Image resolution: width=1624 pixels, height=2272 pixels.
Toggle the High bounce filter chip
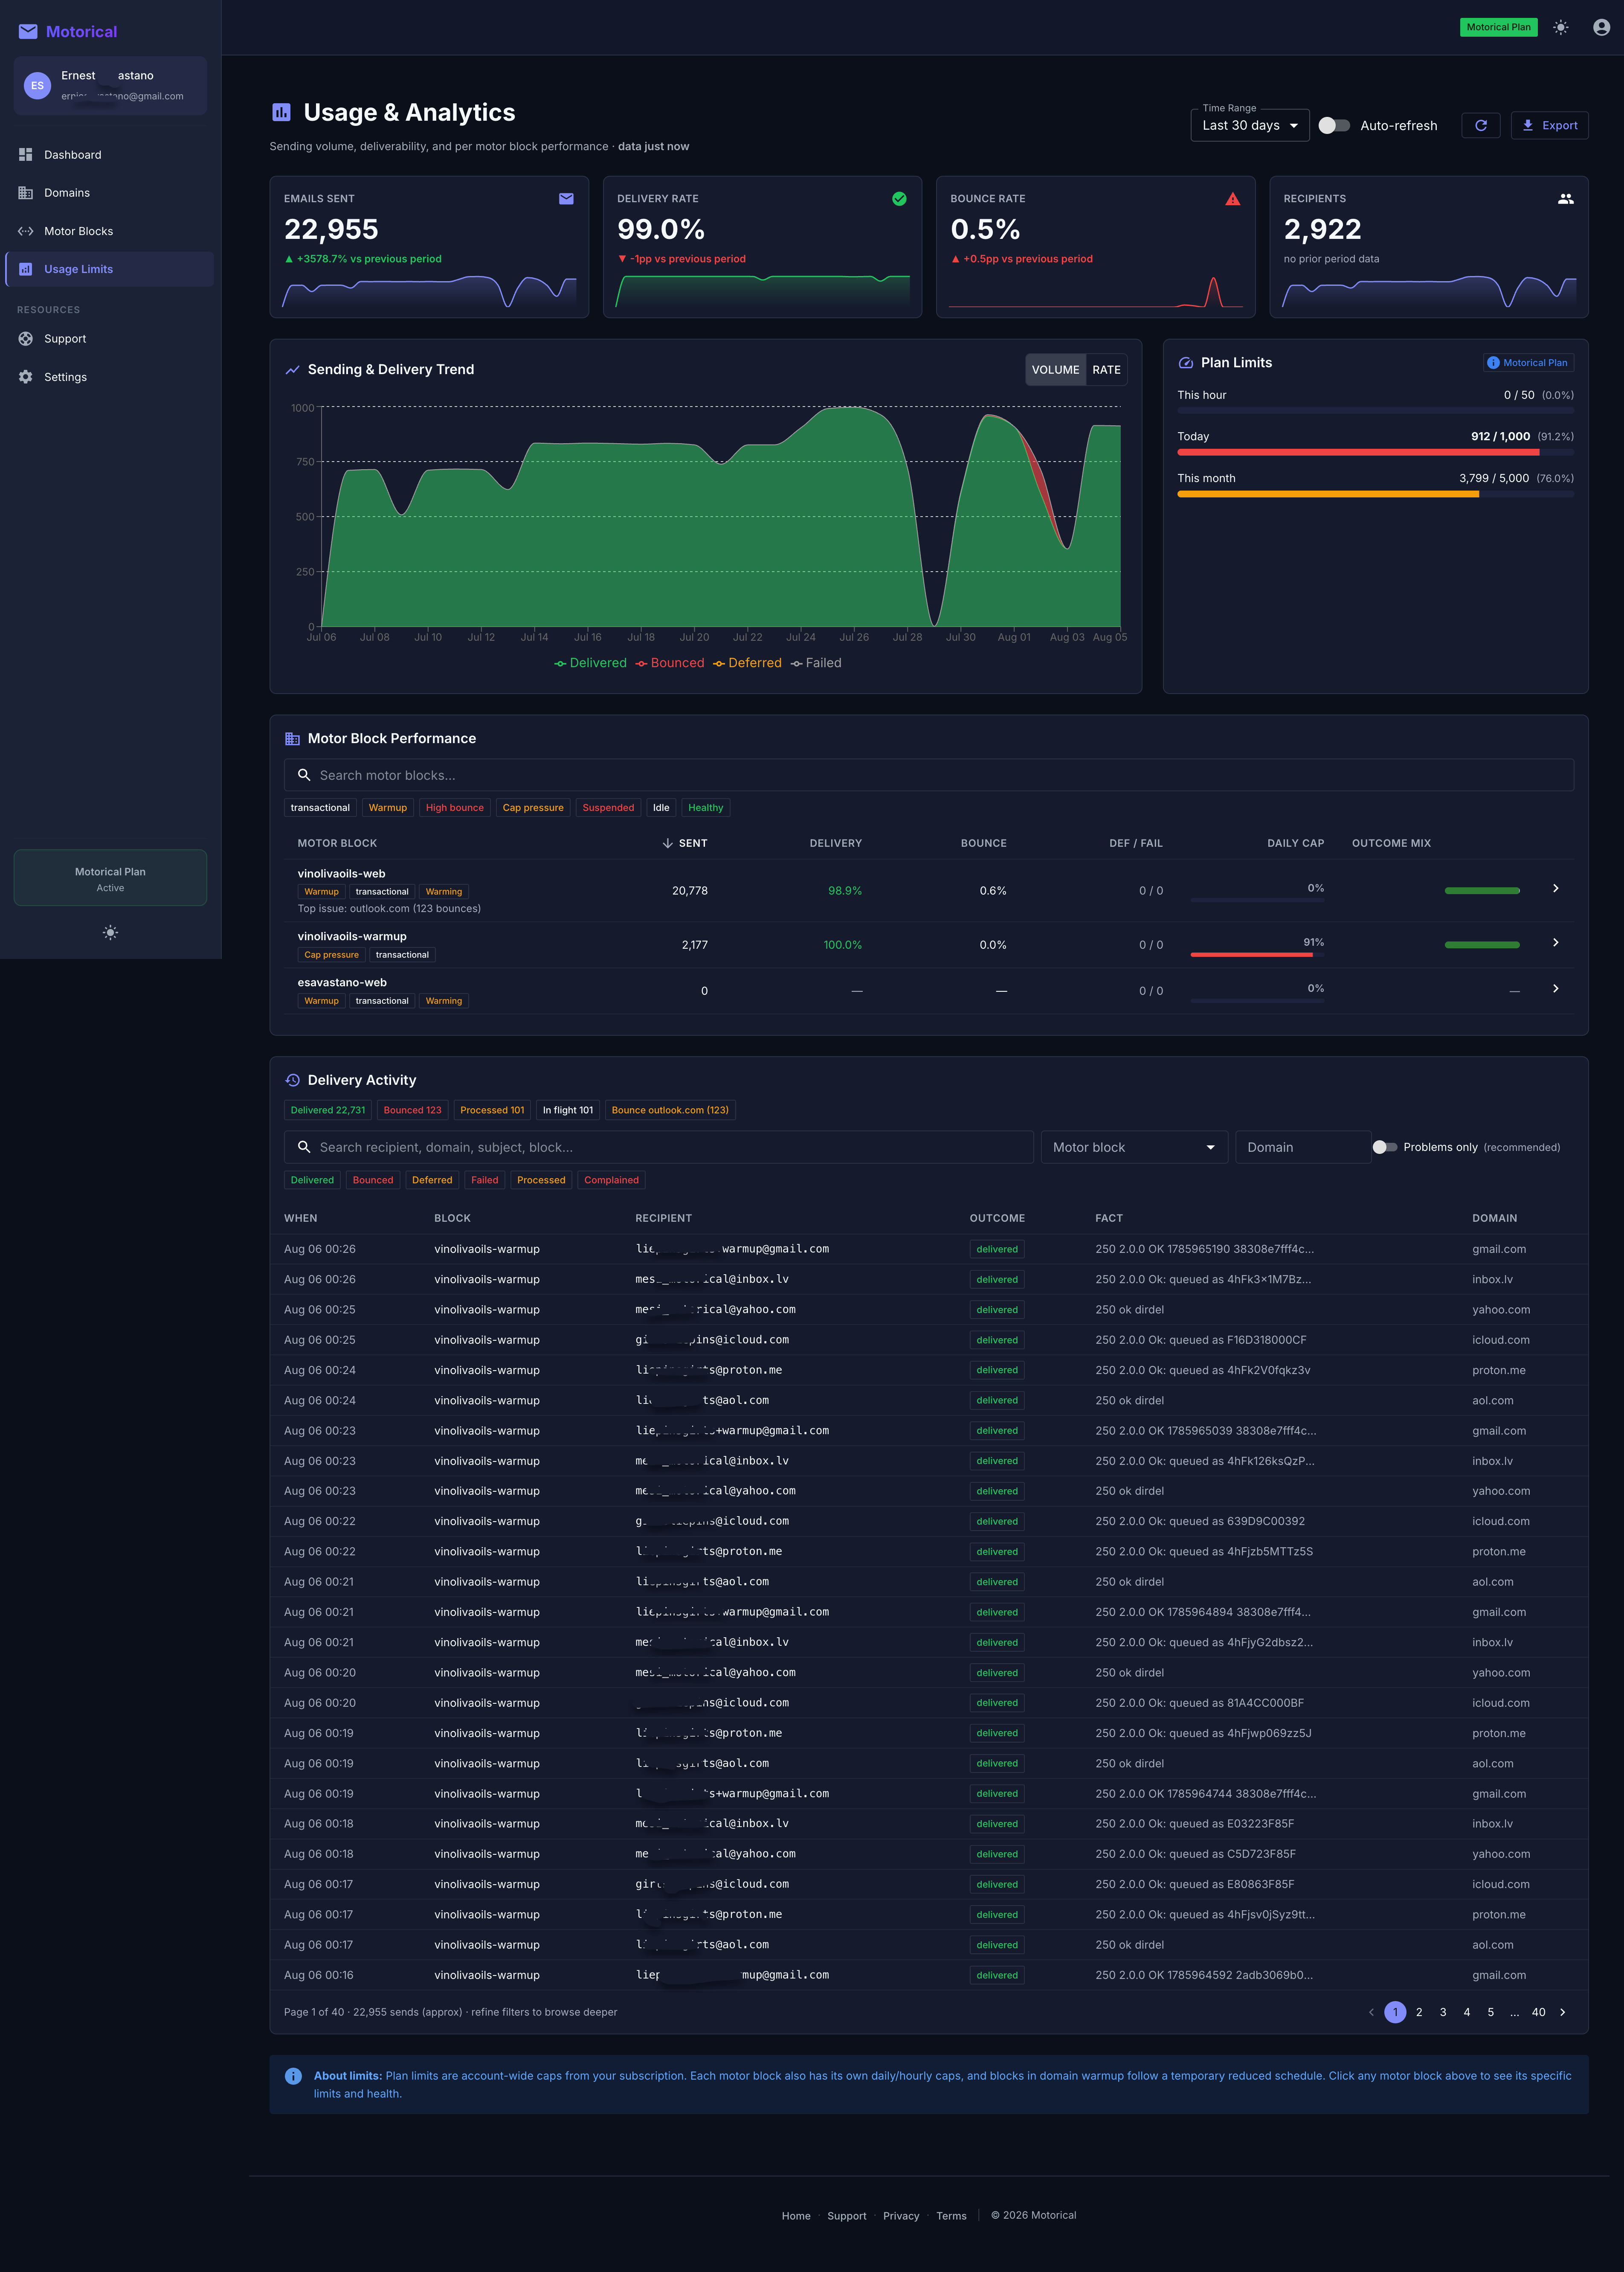pos(455,808)
